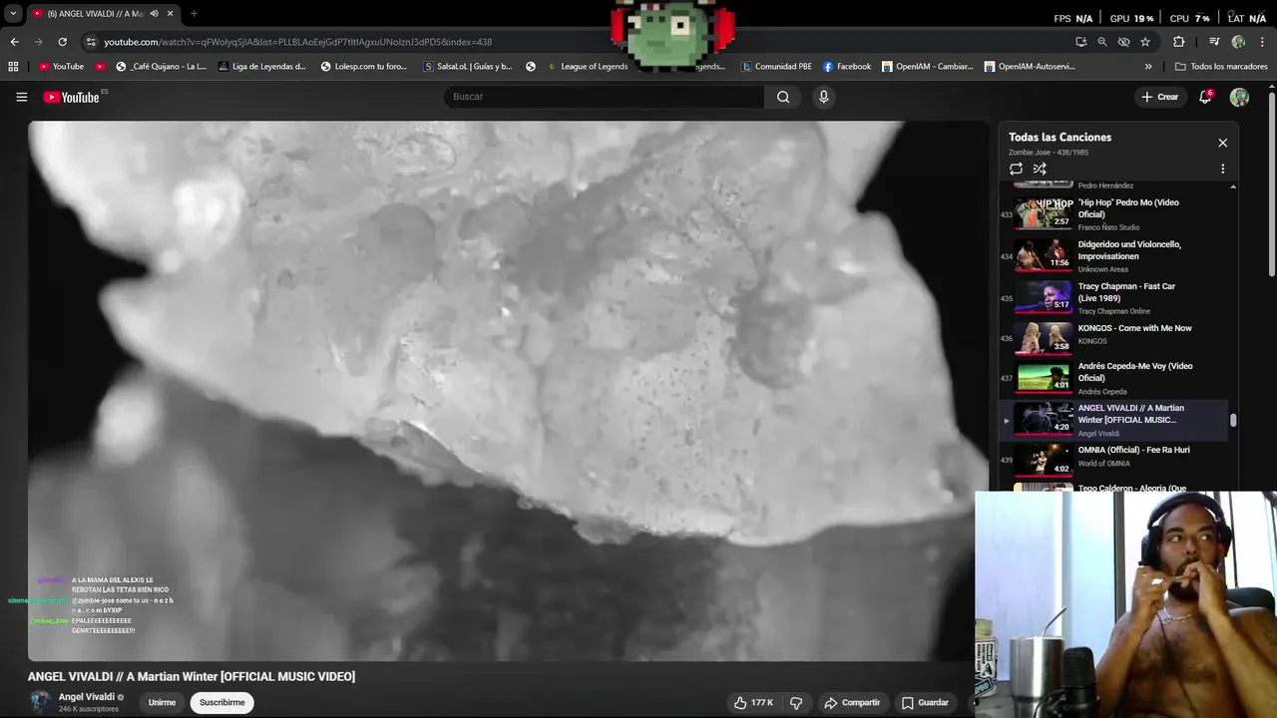Open the media control icon in the toolbar
The width and height of the screenshot is (1277, 718).
pos(1214,42)
